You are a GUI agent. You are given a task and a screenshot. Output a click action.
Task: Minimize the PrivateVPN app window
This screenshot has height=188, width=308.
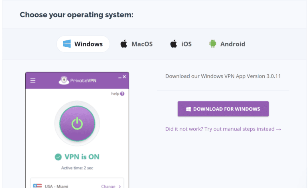(x=120, y=77)
